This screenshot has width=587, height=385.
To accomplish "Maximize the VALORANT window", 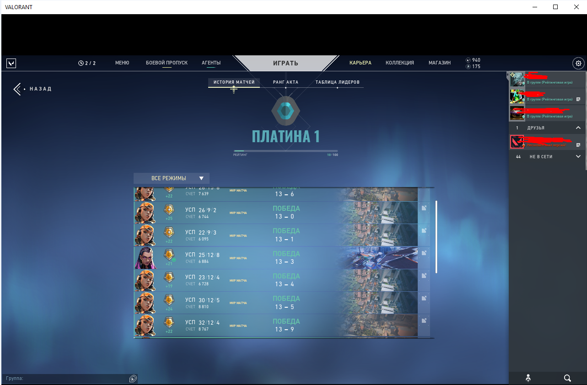I will (x=555, y=7).
